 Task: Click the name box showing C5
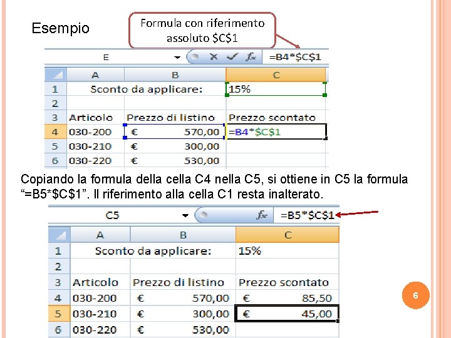coord(112,215)
